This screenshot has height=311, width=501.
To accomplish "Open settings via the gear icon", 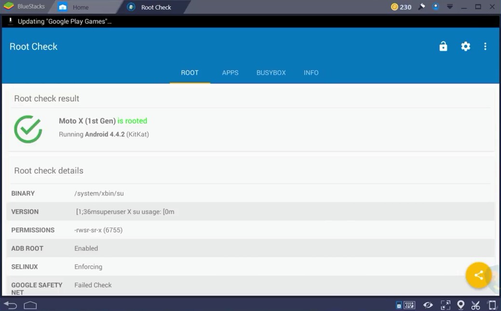I will tap(465, 46).
